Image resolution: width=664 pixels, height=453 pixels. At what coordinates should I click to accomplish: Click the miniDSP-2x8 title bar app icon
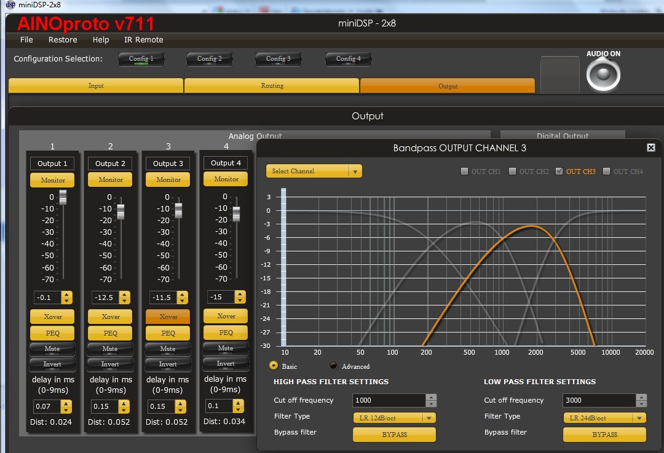click(x=10, y=5)
